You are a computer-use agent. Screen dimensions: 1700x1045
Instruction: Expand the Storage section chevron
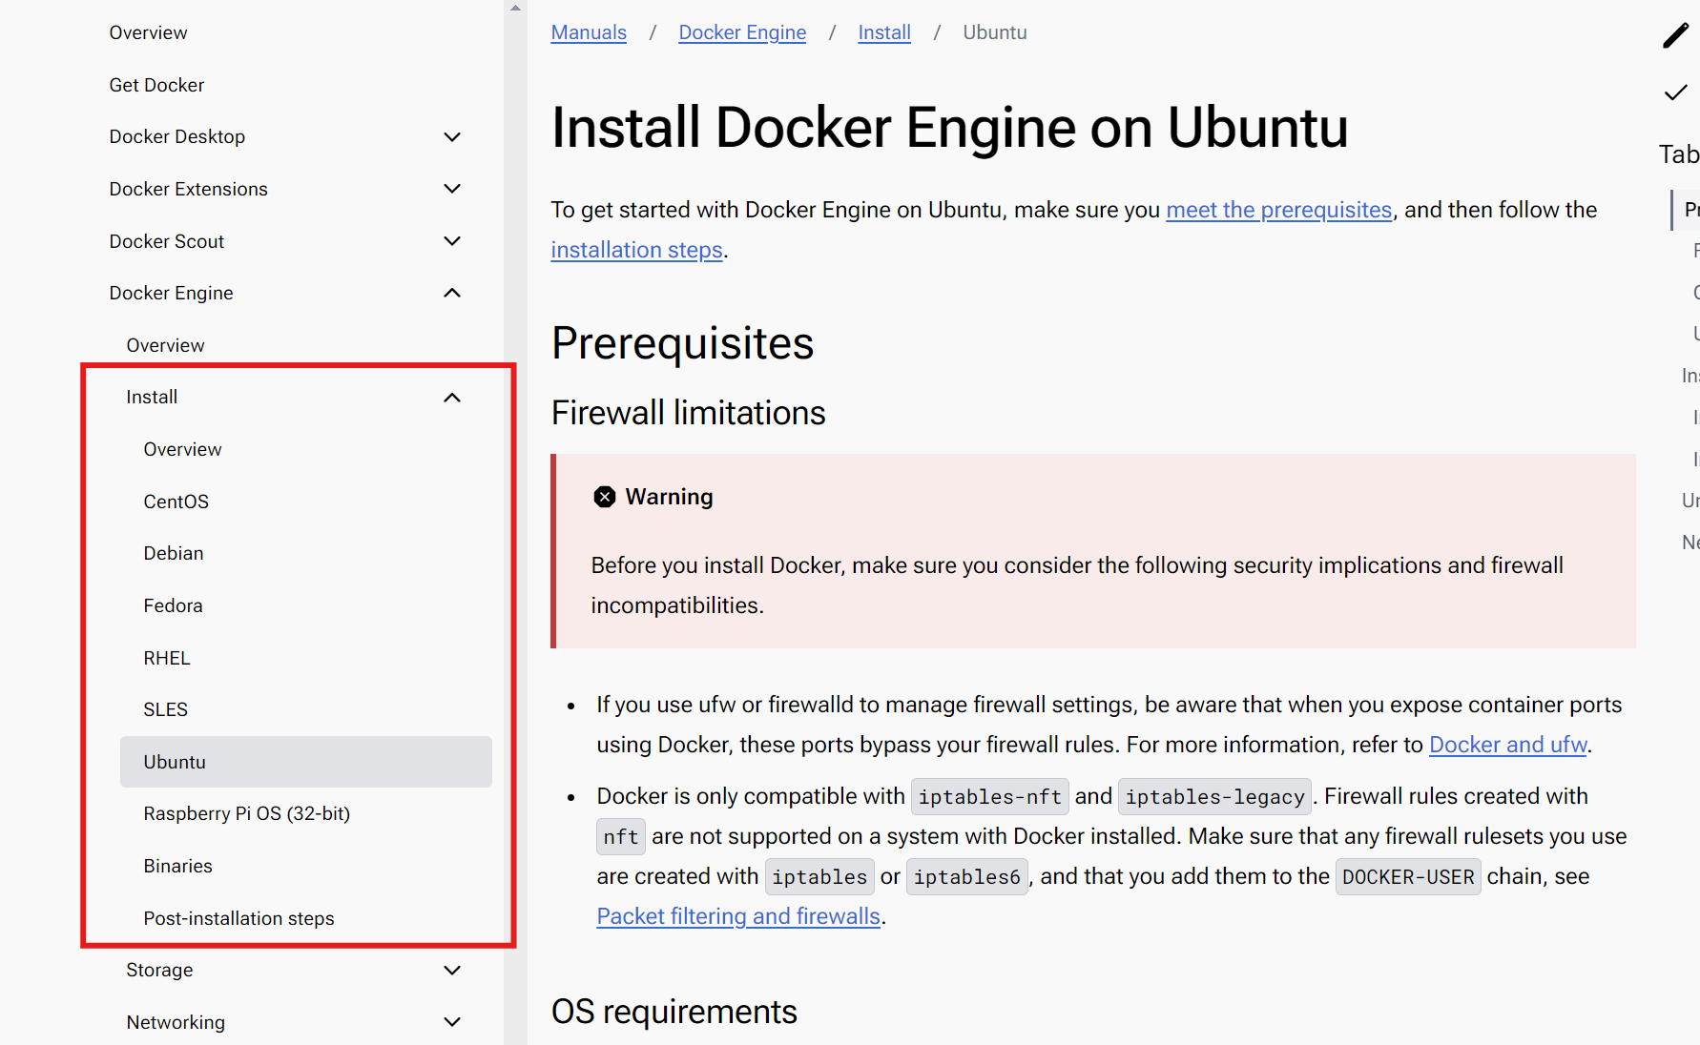(x=452, y=971)
